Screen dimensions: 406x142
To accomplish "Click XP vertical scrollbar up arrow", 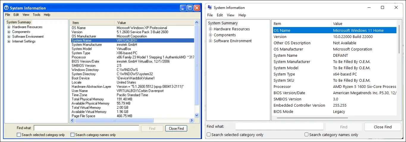I will (197, 23).
